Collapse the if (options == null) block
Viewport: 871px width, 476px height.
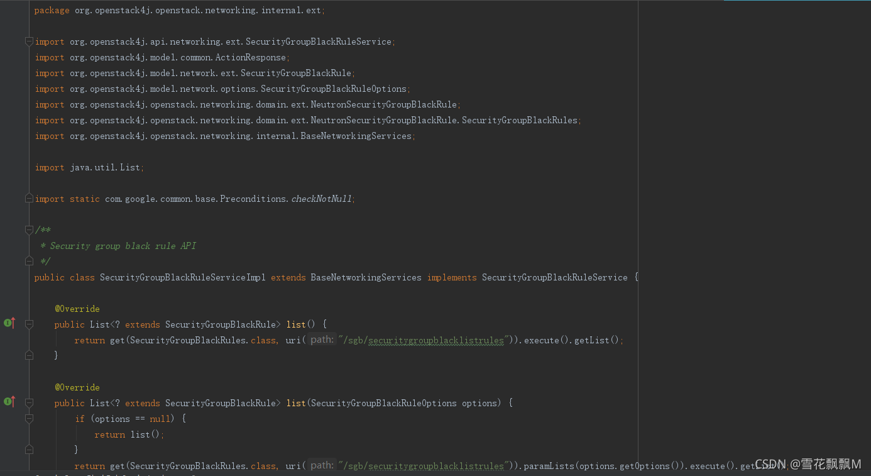(29, 419)
